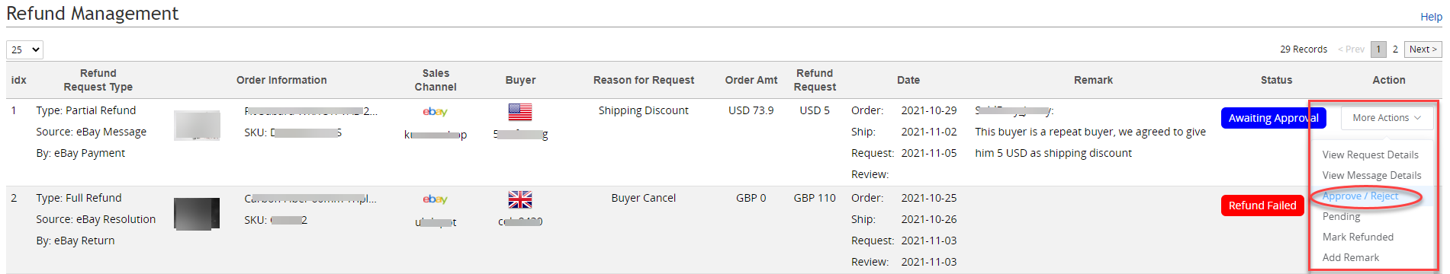
Task: Click the US flag icon
Action: 520,112
